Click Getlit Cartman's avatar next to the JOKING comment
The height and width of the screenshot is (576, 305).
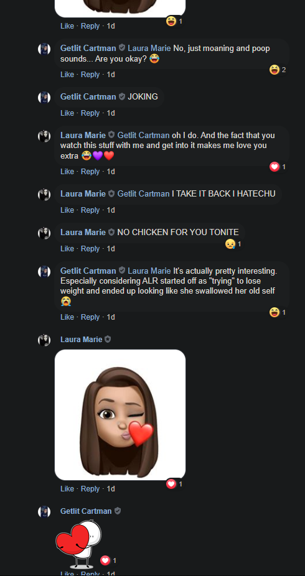[x=44, y=97]
